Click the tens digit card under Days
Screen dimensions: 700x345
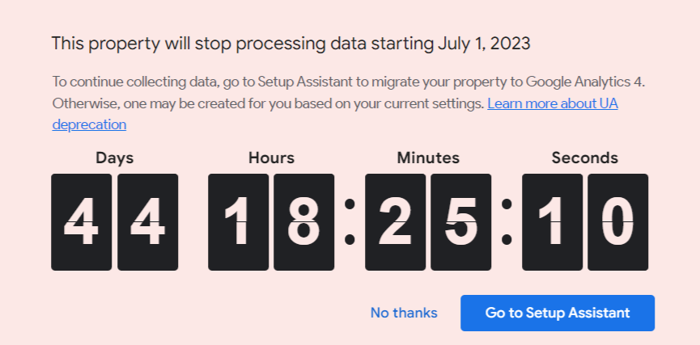point(81,222)
